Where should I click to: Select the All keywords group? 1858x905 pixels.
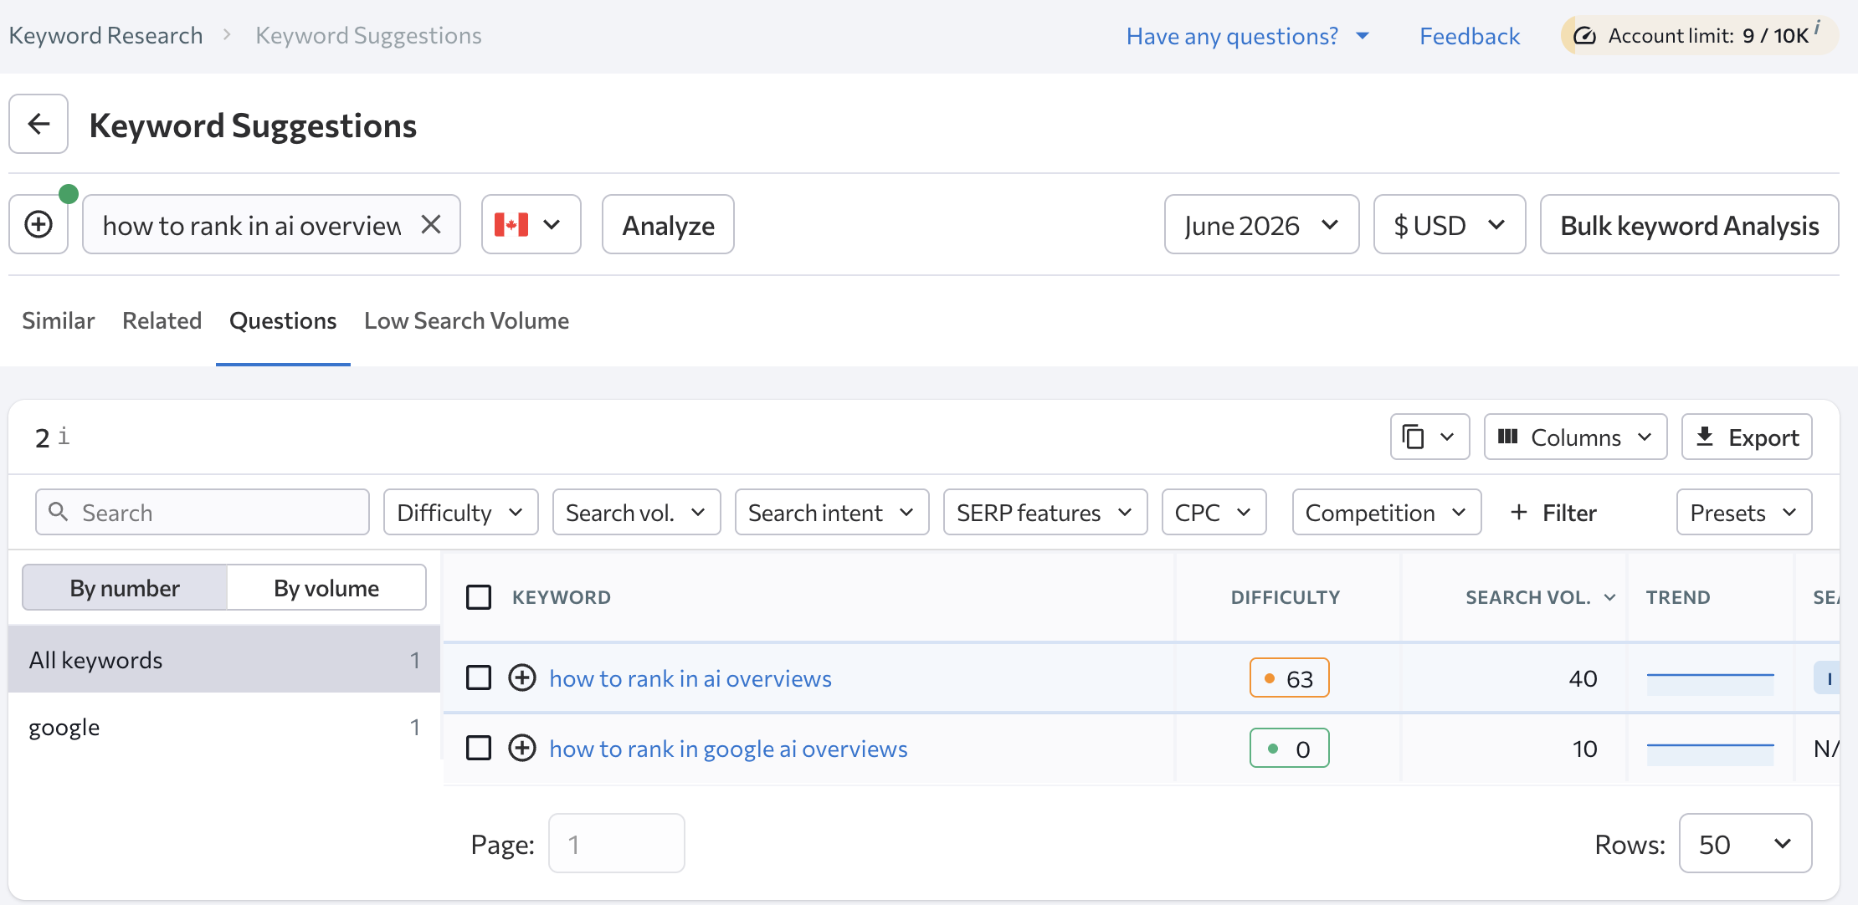[223, 660]
